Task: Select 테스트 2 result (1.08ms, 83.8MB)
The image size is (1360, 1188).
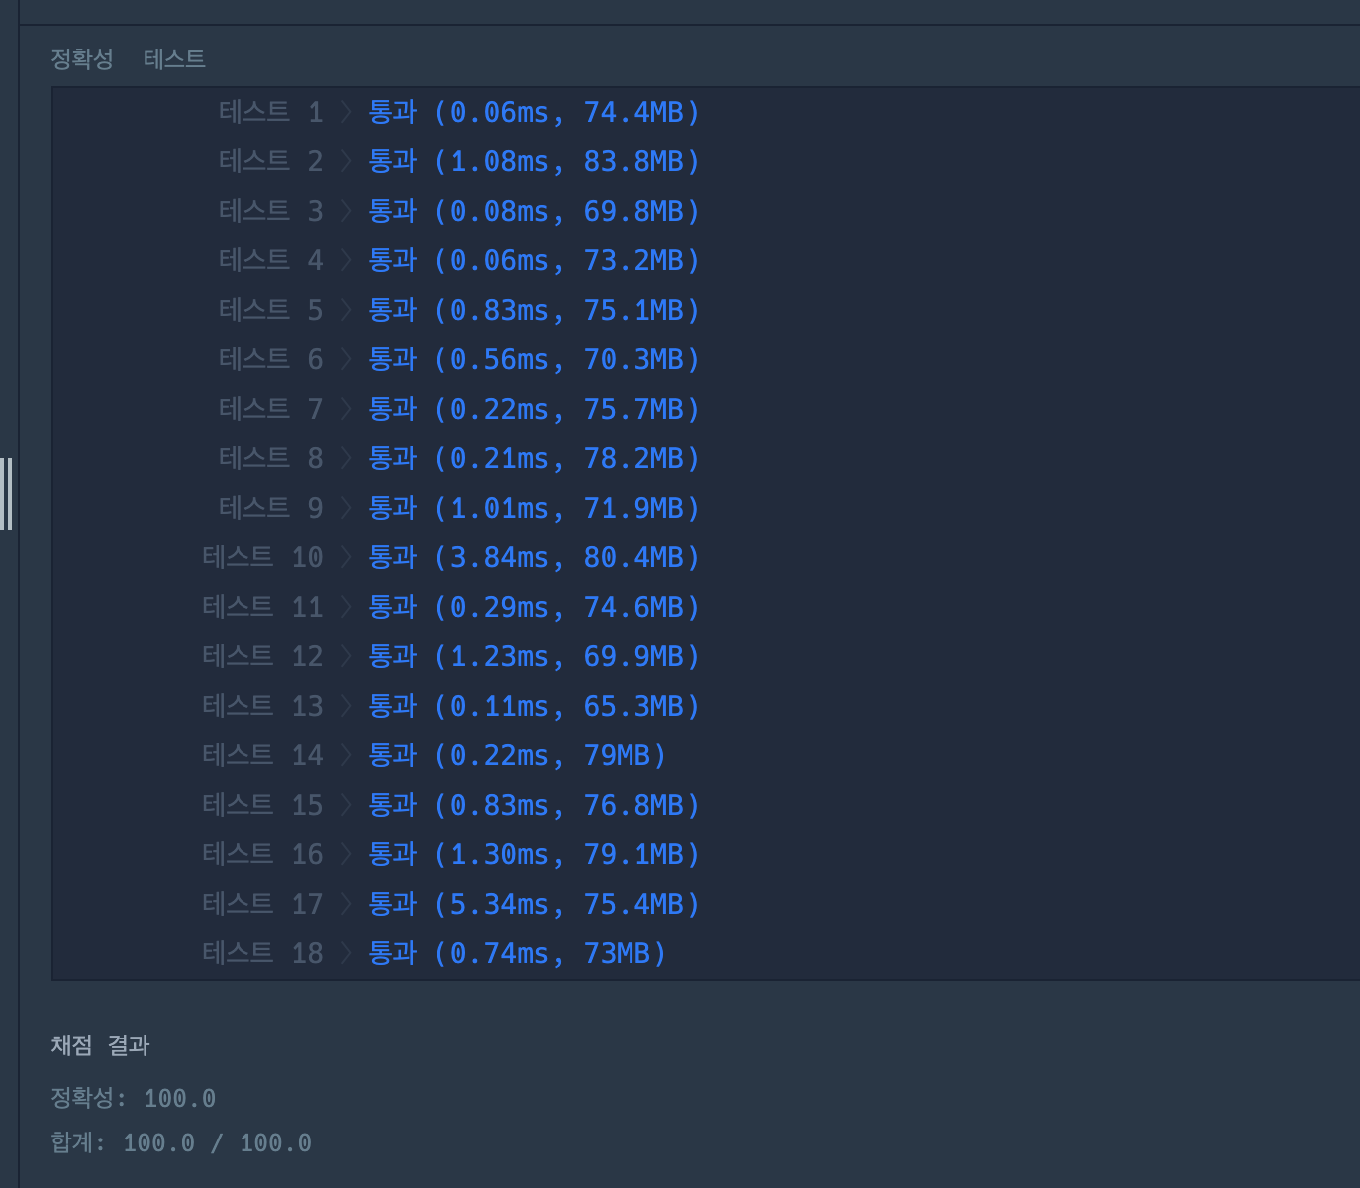Action: tap(534, 161)
